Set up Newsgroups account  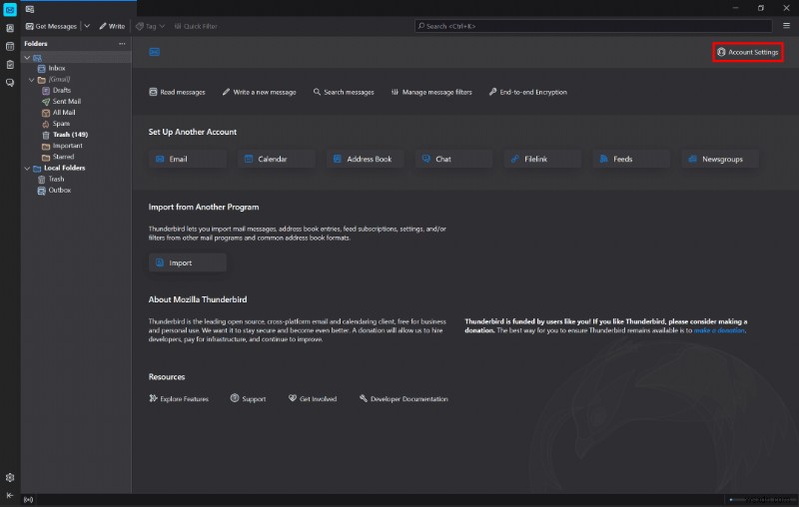point(720,159)
